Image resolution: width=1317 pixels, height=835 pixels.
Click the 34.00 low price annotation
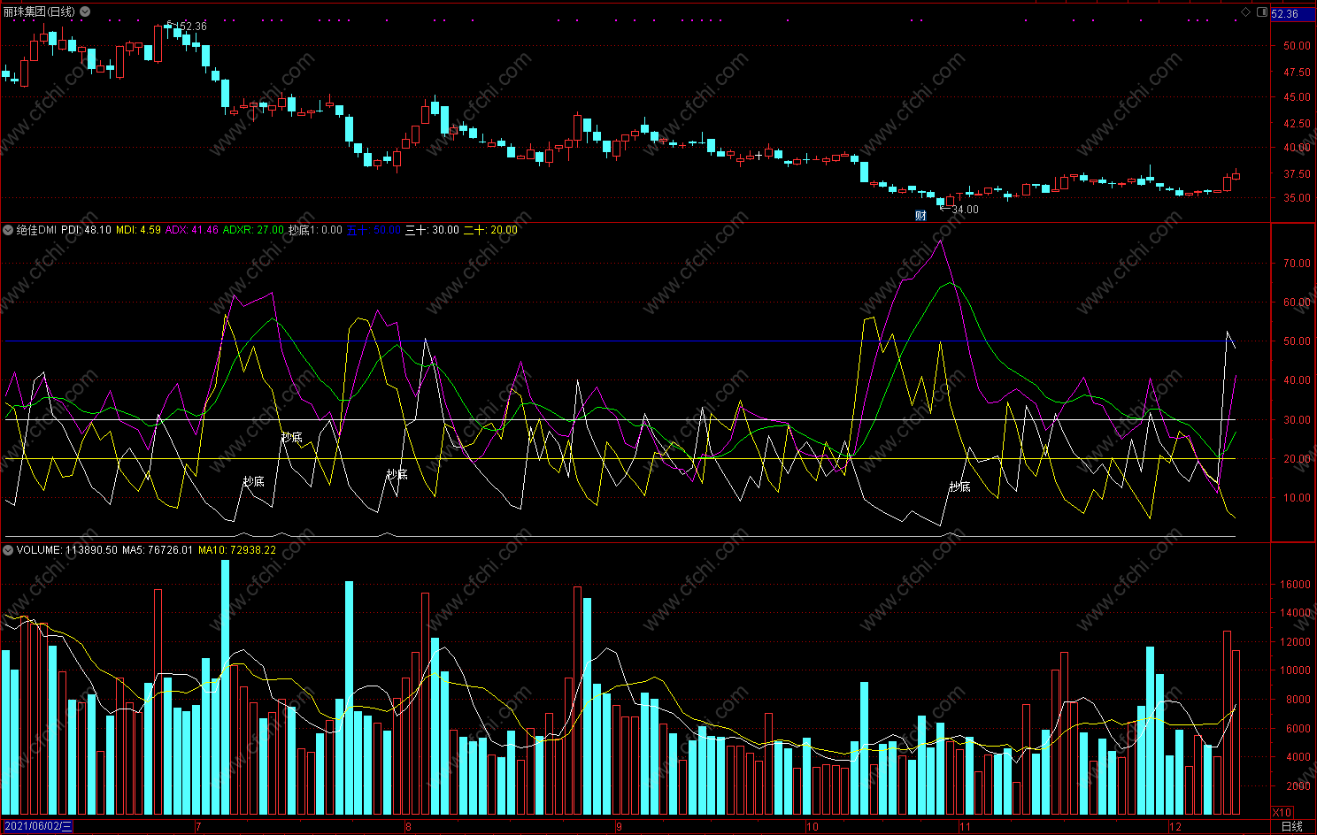(x=965, y=210)
